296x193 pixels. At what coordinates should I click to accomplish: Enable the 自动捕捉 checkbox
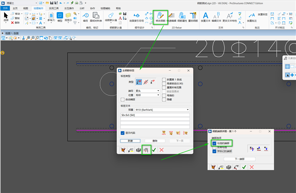122,99
